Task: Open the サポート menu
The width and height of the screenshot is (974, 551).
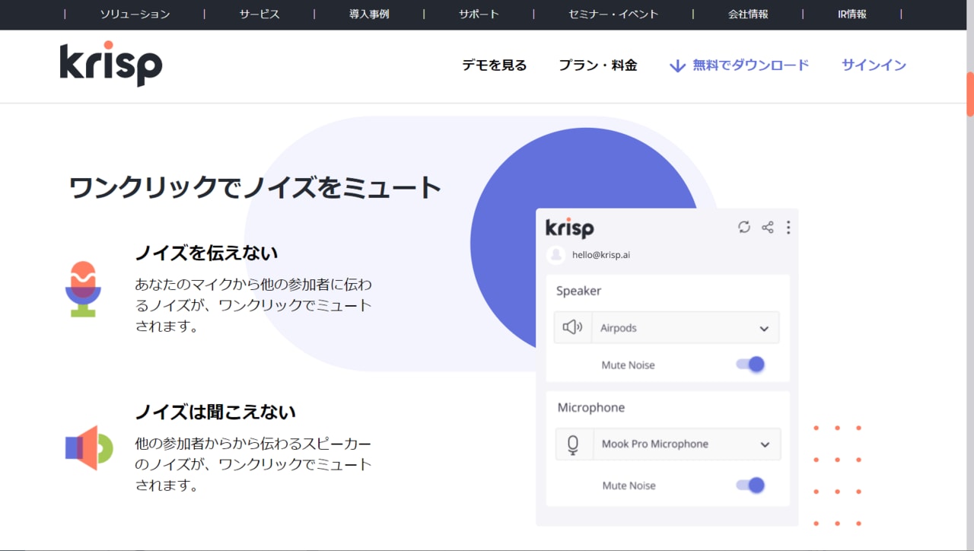Action: click(479, 14)
